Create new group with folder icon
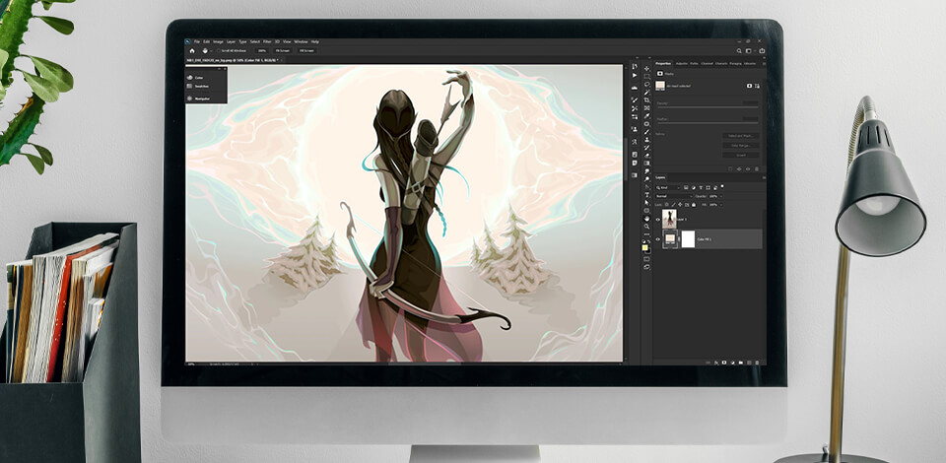 click(741, 363)
